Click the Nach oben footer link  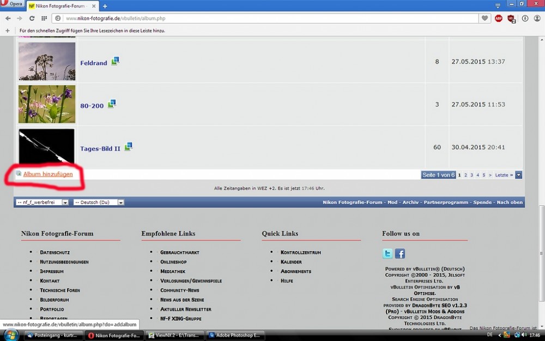[x=510, y=202]
